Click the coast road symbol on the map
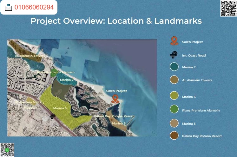Viewport: 237px width, 157px height. 52,116
